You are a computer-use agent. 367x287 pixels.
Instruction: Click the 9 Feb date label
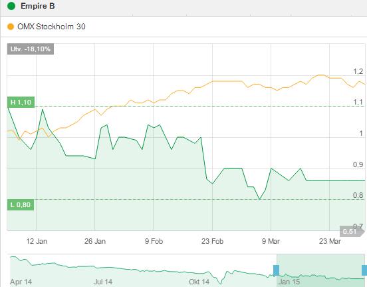(x=154, y=241)
